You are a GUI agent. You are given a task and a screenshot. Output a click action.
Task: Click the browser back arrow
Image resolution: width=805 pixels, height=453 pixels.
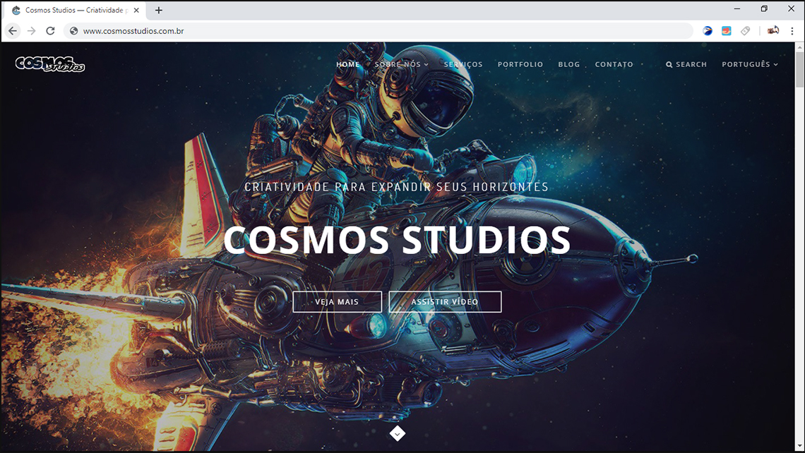(x=13, y=31)
